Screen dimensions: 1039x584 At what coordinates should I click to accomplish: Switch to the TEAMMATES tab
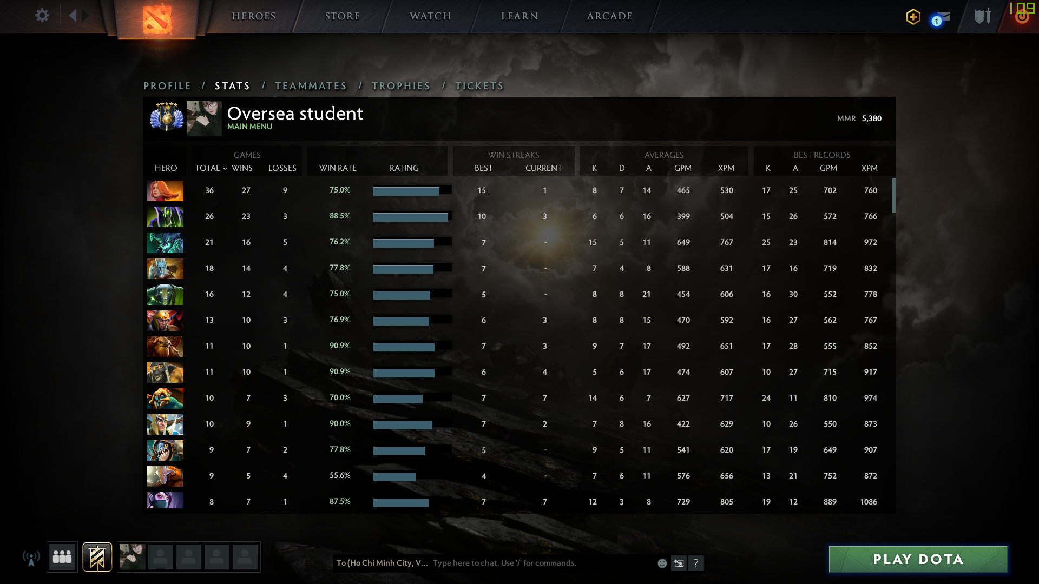tap(311, 86)
